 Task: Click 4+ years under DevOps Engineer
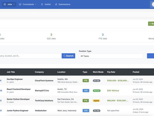(10, 82)
